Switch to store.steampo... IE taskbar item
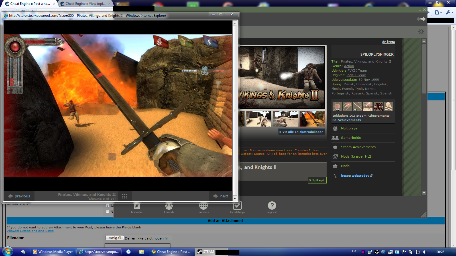 tap(99, 252)
